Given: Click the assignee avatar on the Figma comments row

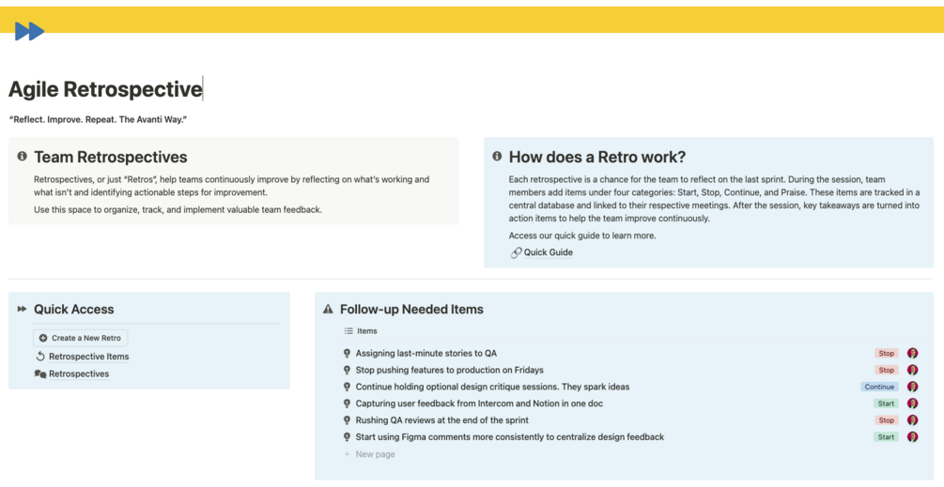Looking at the screenshot, I should [x=912, y=437].
